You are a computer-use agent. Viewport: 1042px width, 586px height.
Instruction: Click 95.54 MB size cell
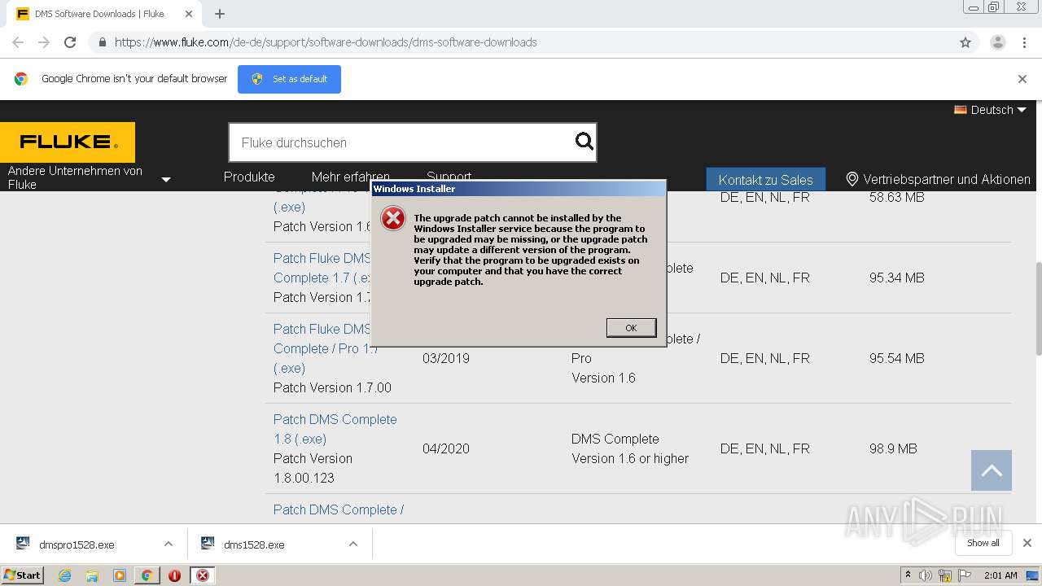897,358
